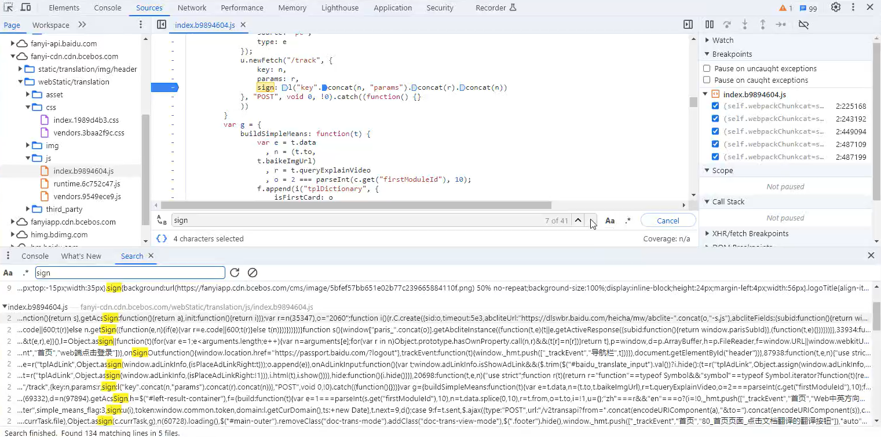Refresh the drawer search results
The width and height of the screenshot is (881, 437).
[x=235, y=273]
